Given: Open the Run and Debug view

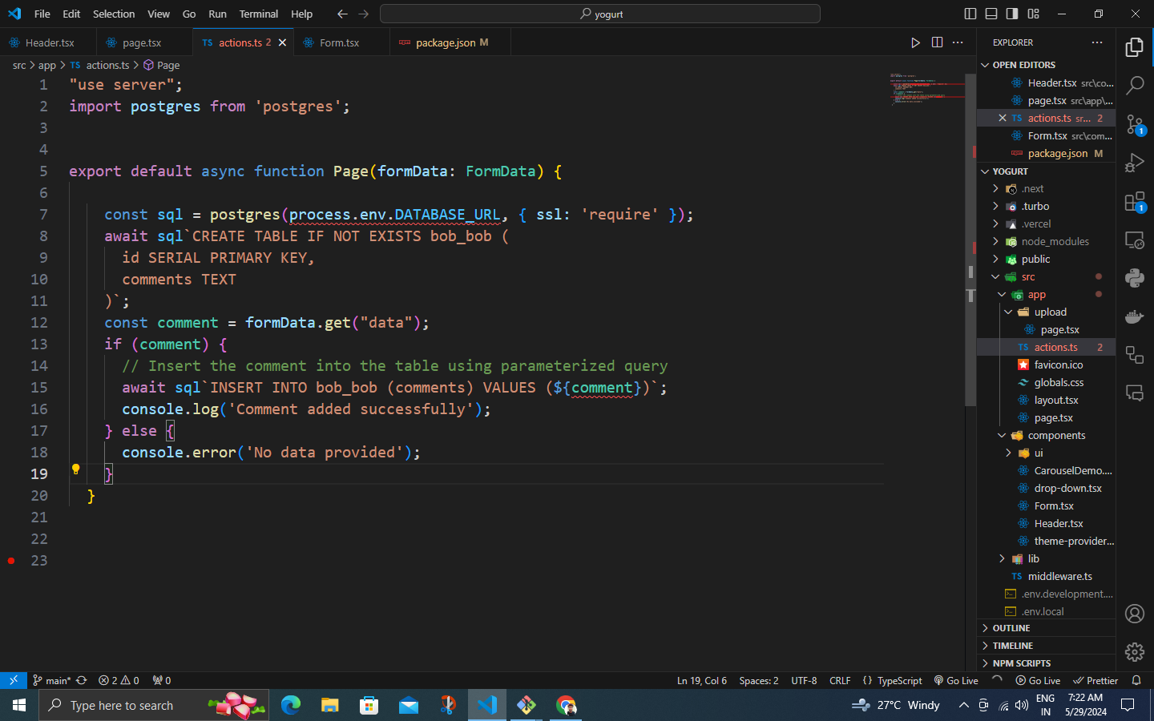Looking at the screenshot, I should 1135,163.
